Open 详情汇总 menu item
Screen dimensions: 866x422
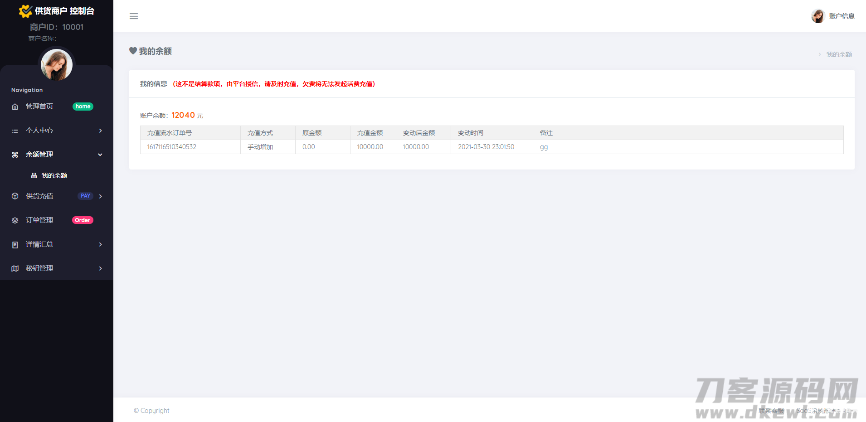[x=39, y=244]
